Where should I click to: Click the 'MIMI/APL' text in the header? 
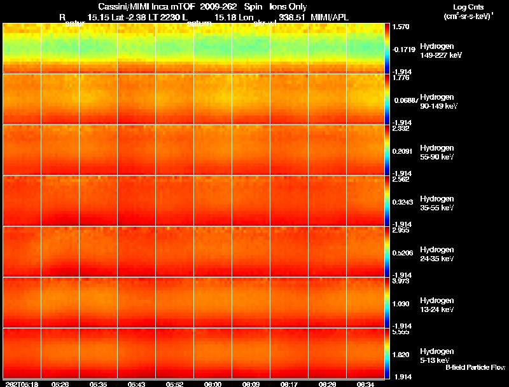330,18
